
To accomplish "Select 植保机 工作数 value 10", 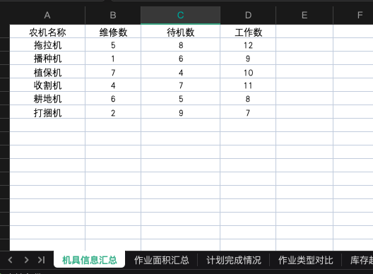I will 248,72.
